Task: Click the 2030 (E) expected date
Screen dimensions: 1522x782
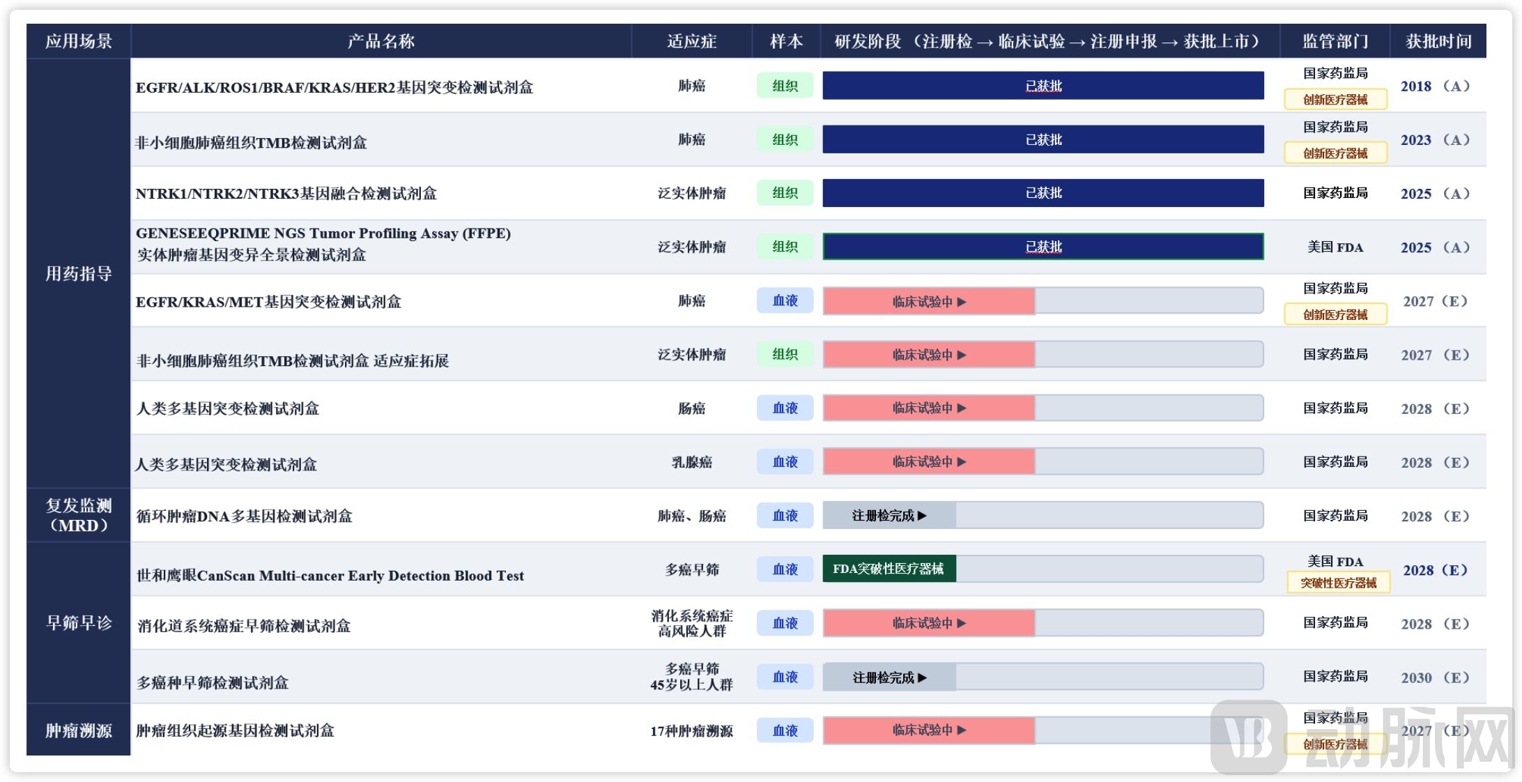Action: [x=1436, y=677]
